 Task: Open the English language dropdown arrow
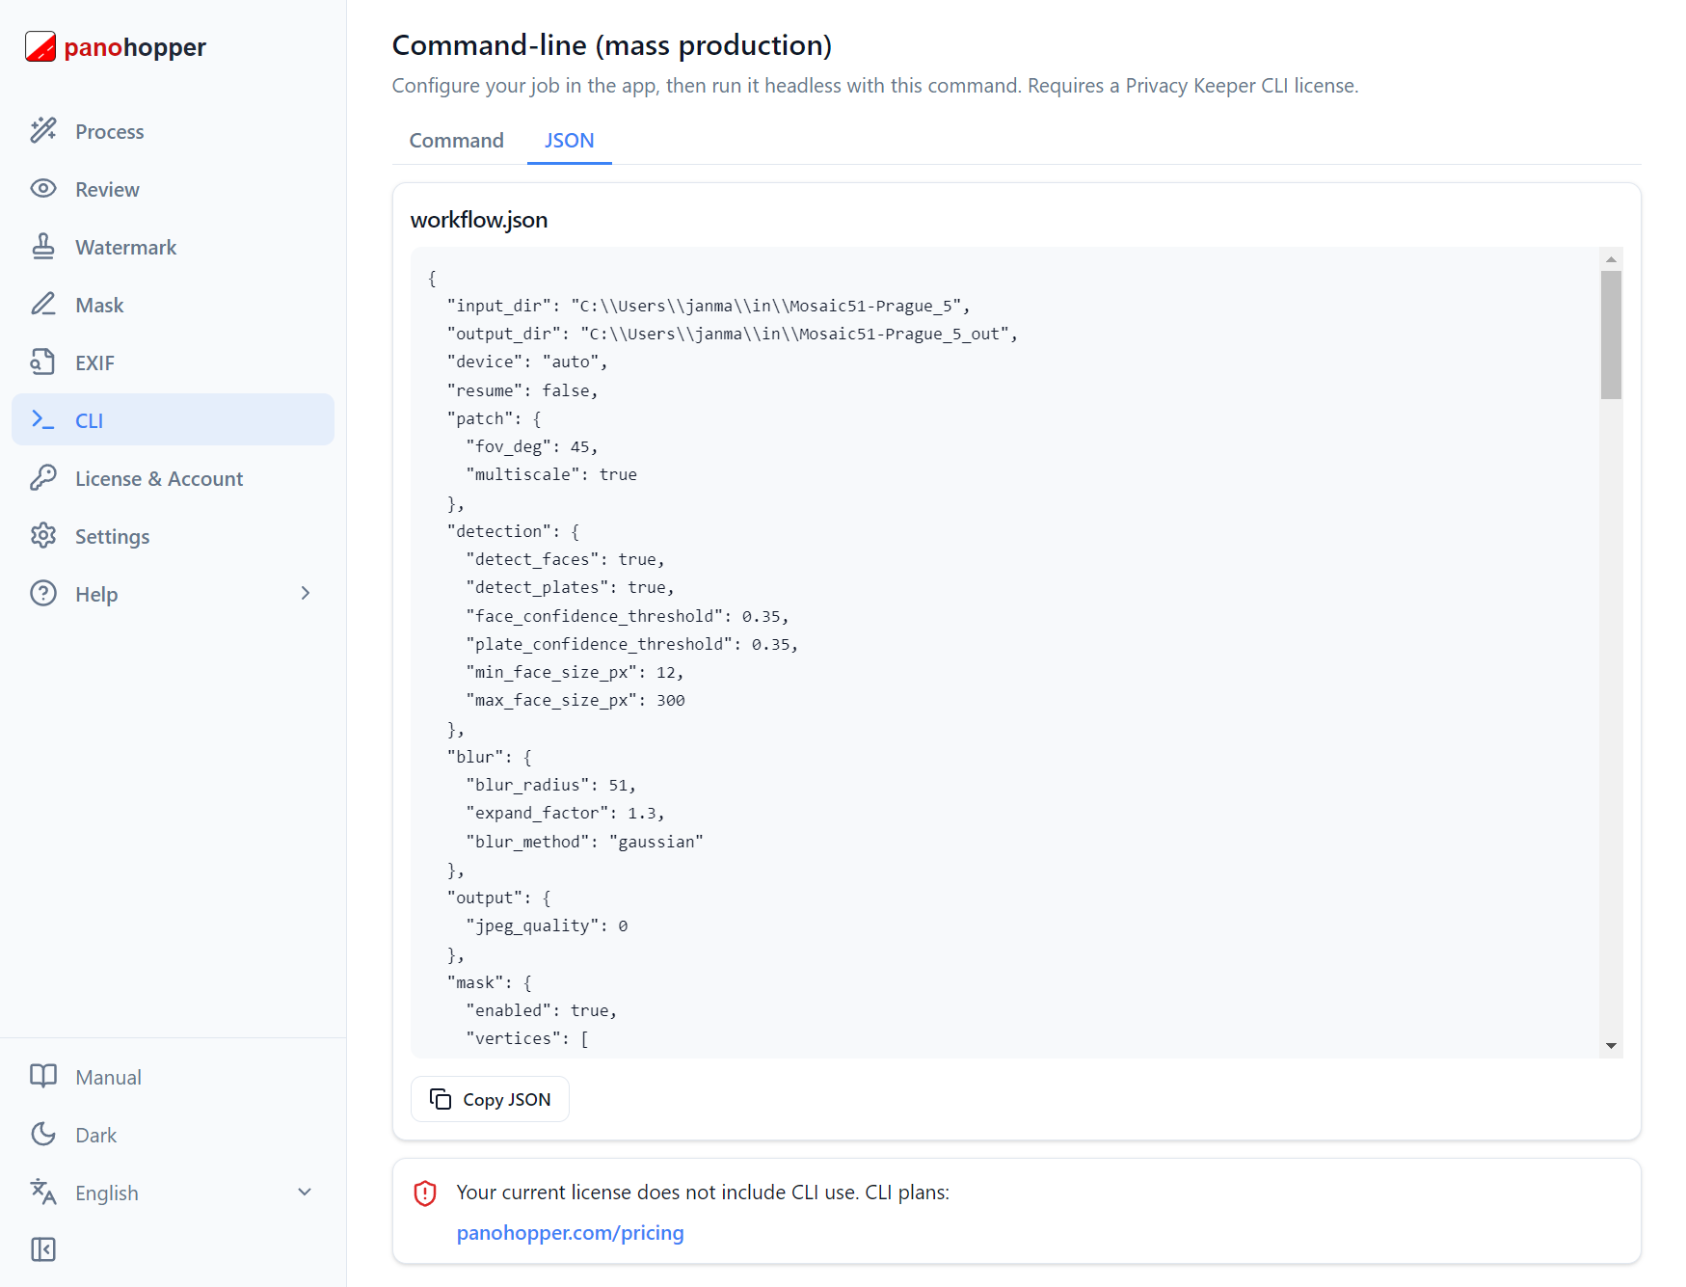click(305, 1192)
